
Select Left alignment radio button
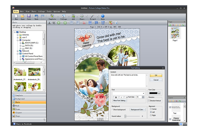151,112
